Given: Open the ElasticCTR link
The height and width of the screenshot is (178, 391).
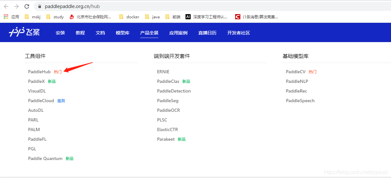Looking at the screenshot, I should tap(167, 129).
